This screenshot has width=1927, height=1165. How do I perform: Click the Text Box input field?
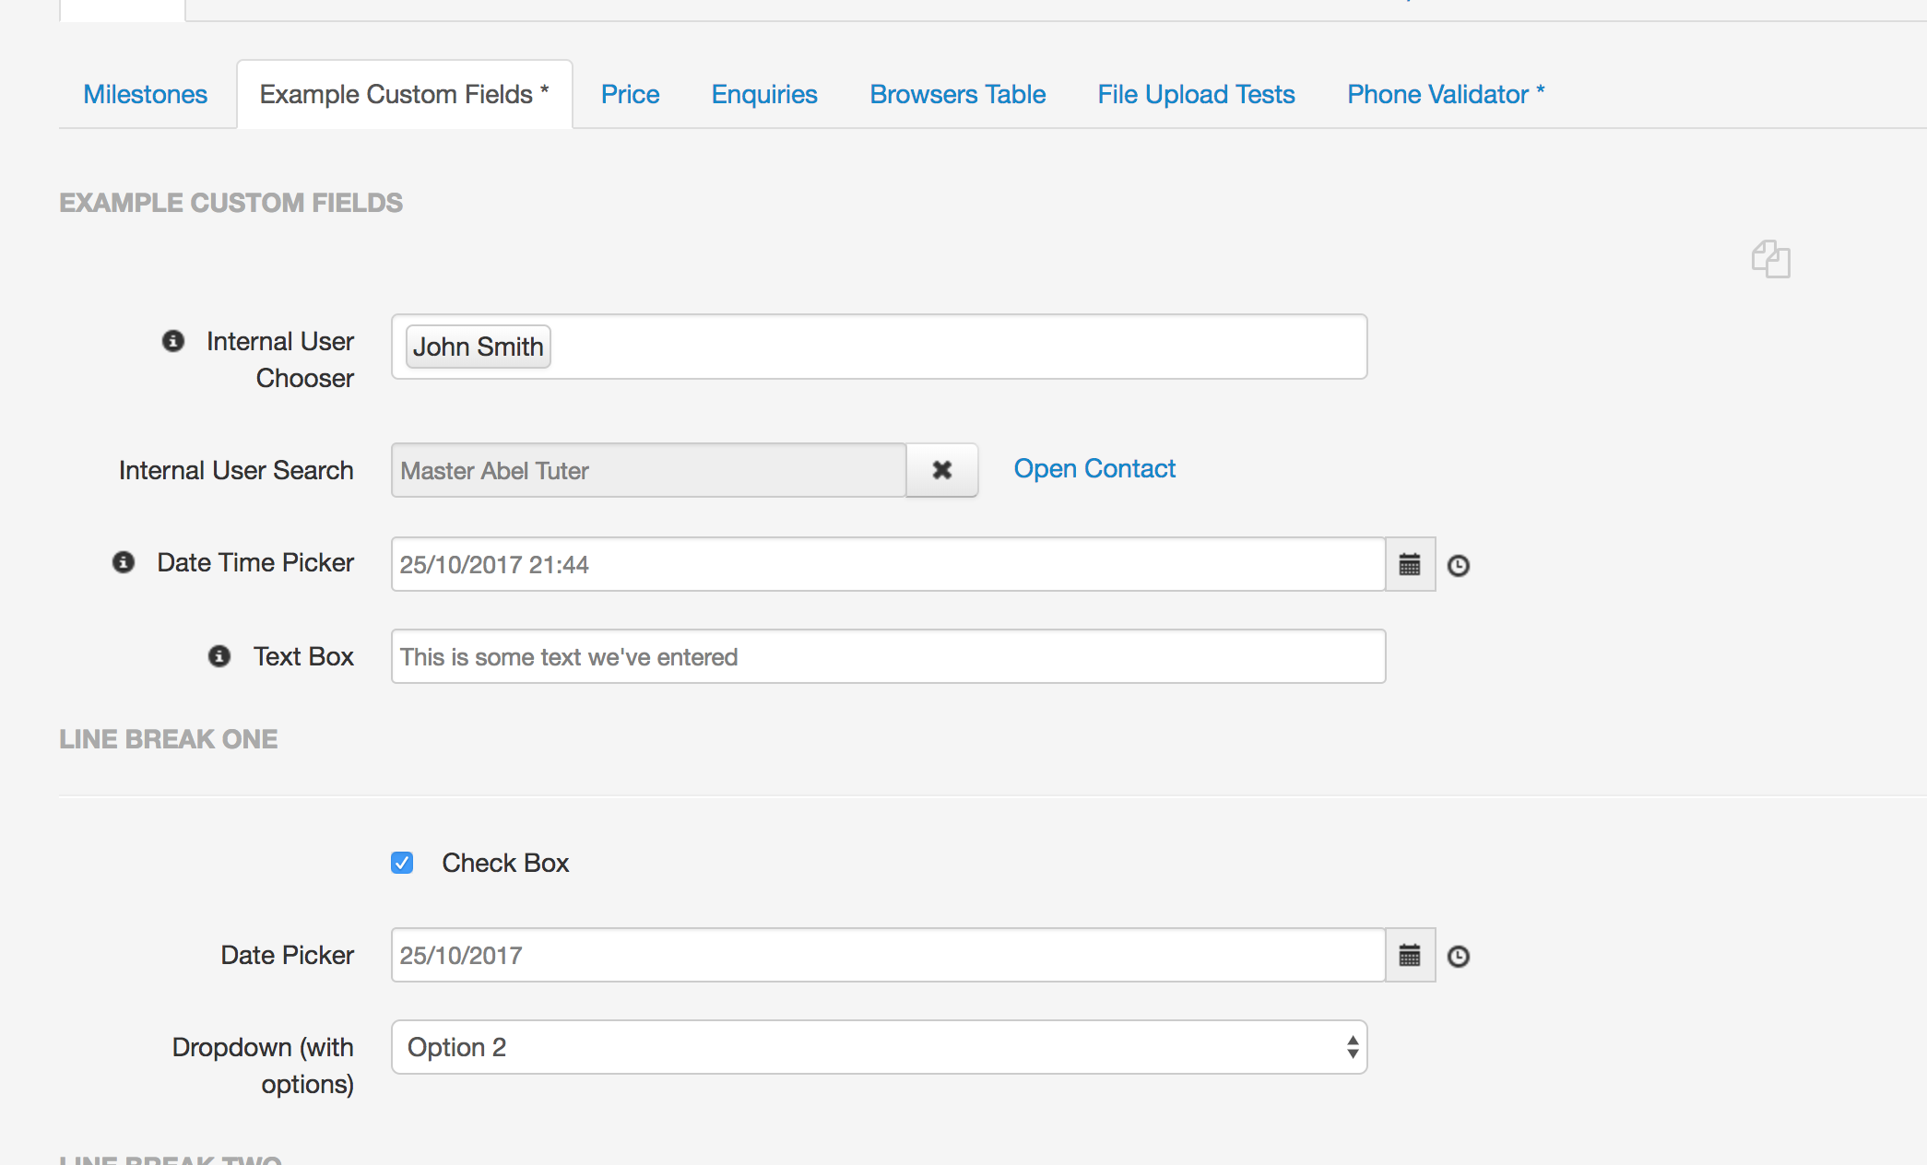pos(886,656)
